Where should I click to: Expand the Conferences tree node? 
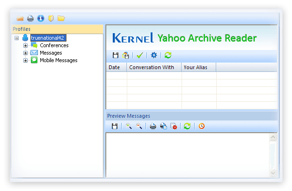pos(26,45)
